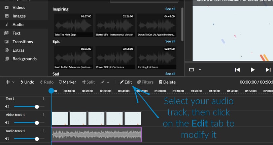273x145 pixels.
Task: Open Text 1 track options menu
Action: click(43, 99)
